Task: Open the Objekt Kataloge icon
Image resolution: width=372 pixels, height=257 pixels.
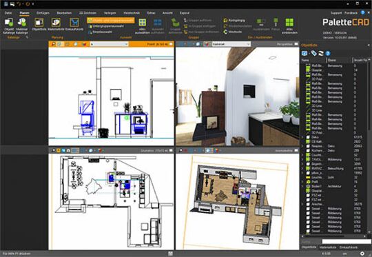Action: click(9, 25)
